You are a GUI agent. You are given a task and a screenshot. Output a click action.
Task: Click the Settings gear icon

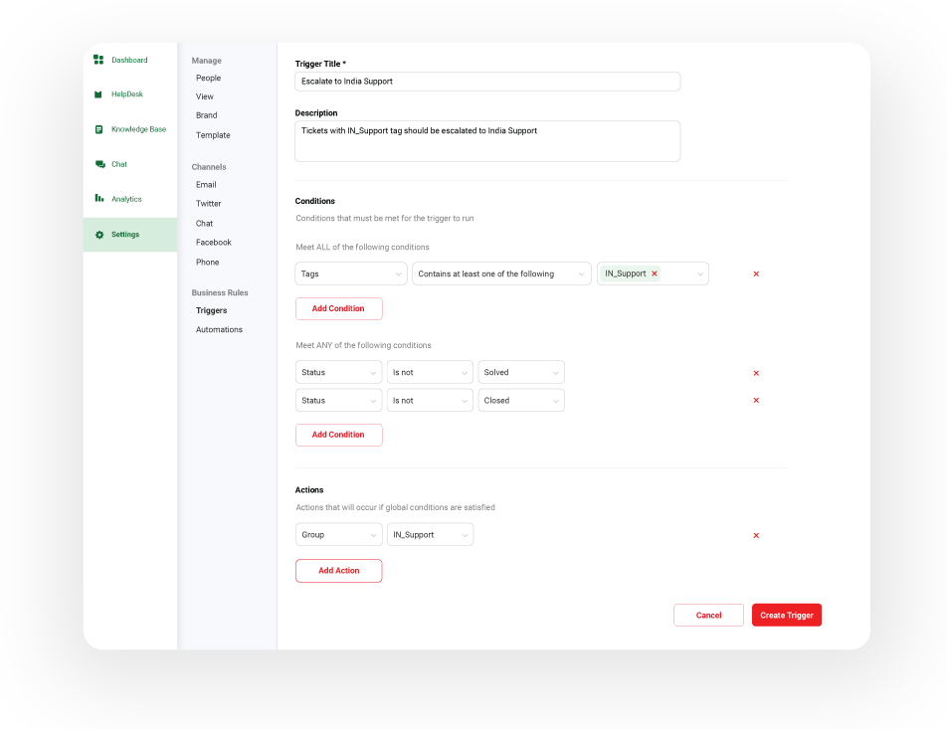98,235
